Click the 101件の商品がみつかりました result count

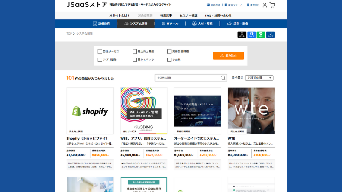coord(90,78)
